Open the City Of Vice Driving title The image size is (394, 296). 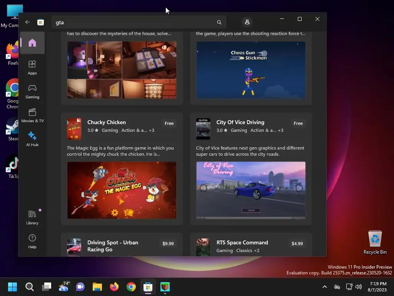click(240, 122)
